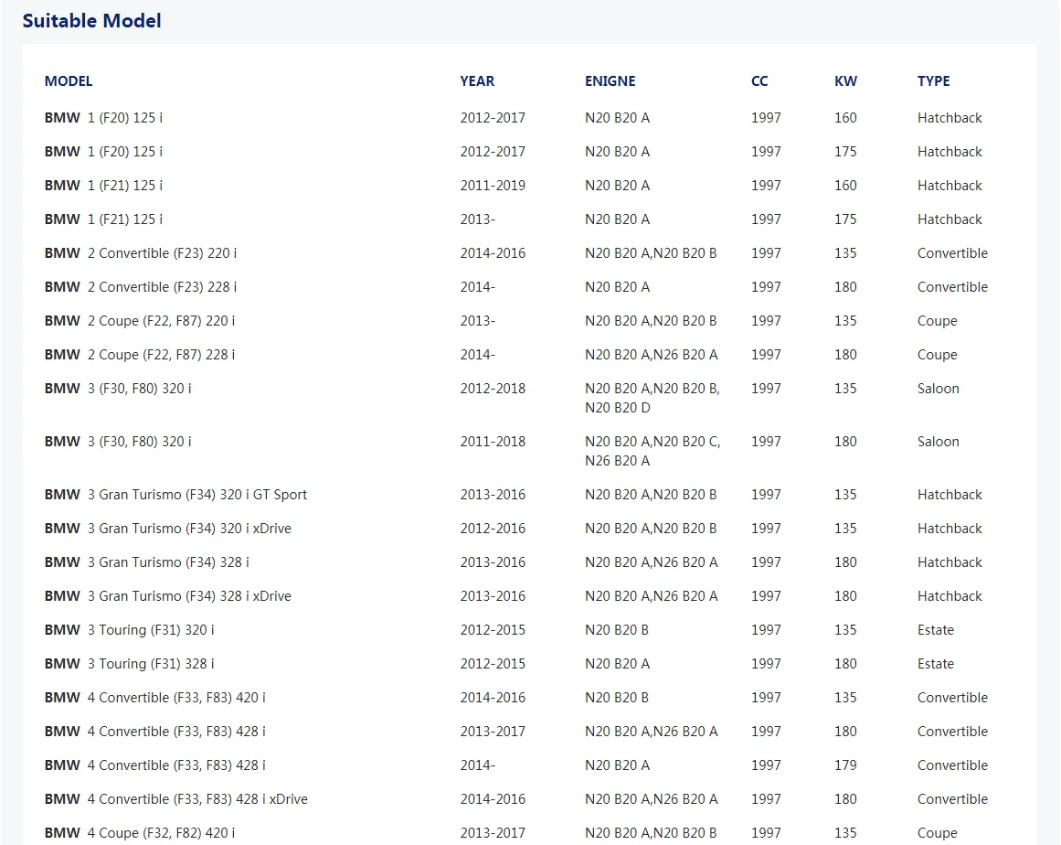The image size is (1061, 845).
Task: Click 'Estate' type for 3 Touring 328 i
Action: [x=935, y=664]
